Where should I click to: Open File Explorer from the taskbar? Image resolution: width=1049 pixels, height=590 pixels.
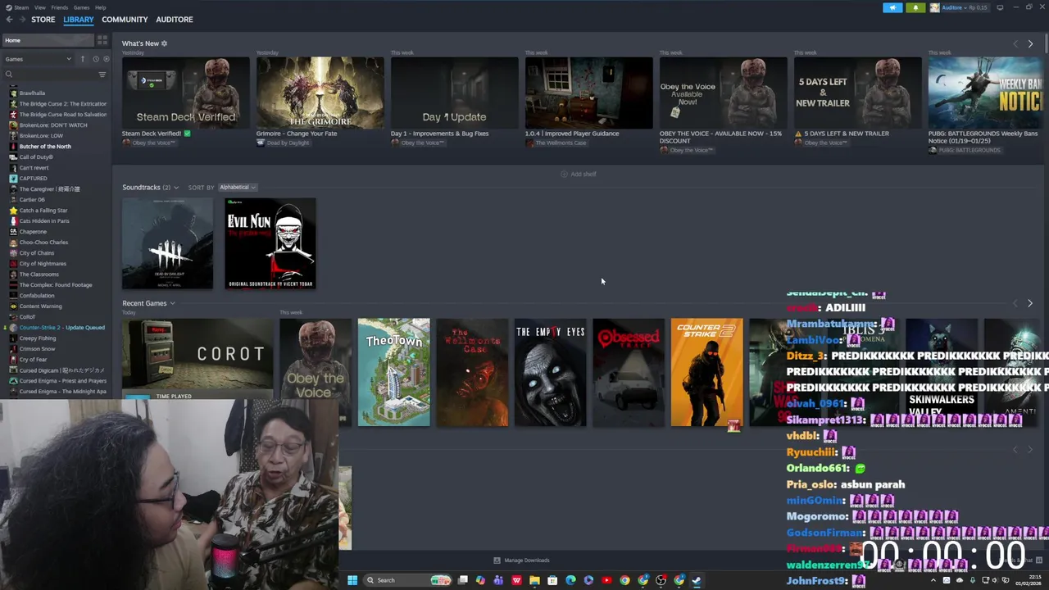[x=534, y=580]
